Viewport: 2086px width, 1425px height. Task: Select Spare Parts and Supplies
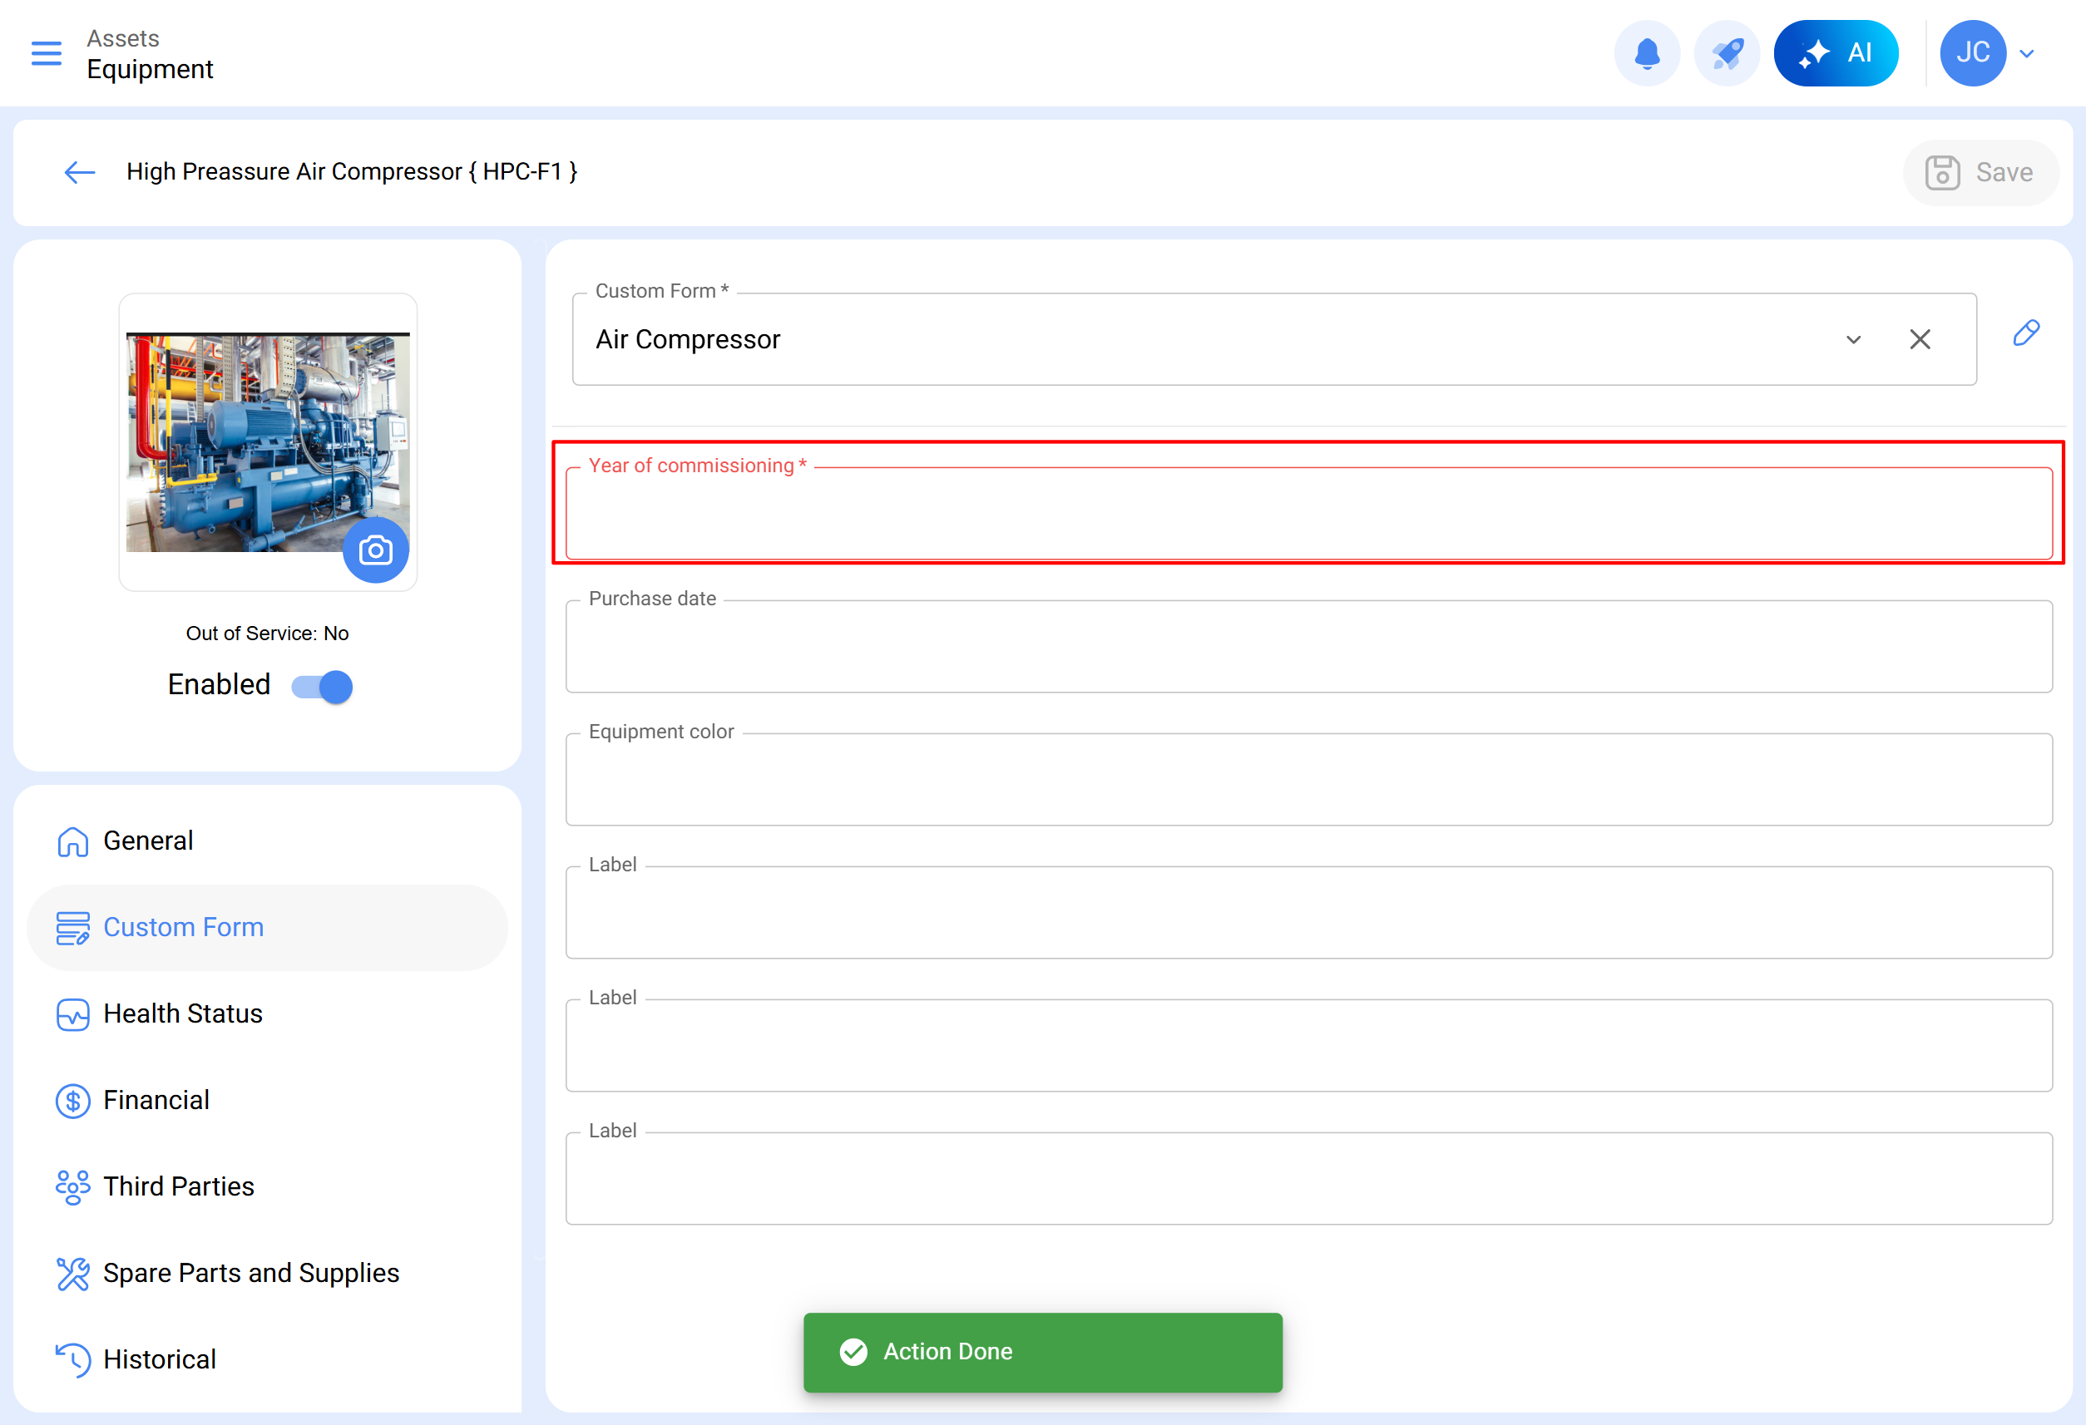click(250, 1274)
